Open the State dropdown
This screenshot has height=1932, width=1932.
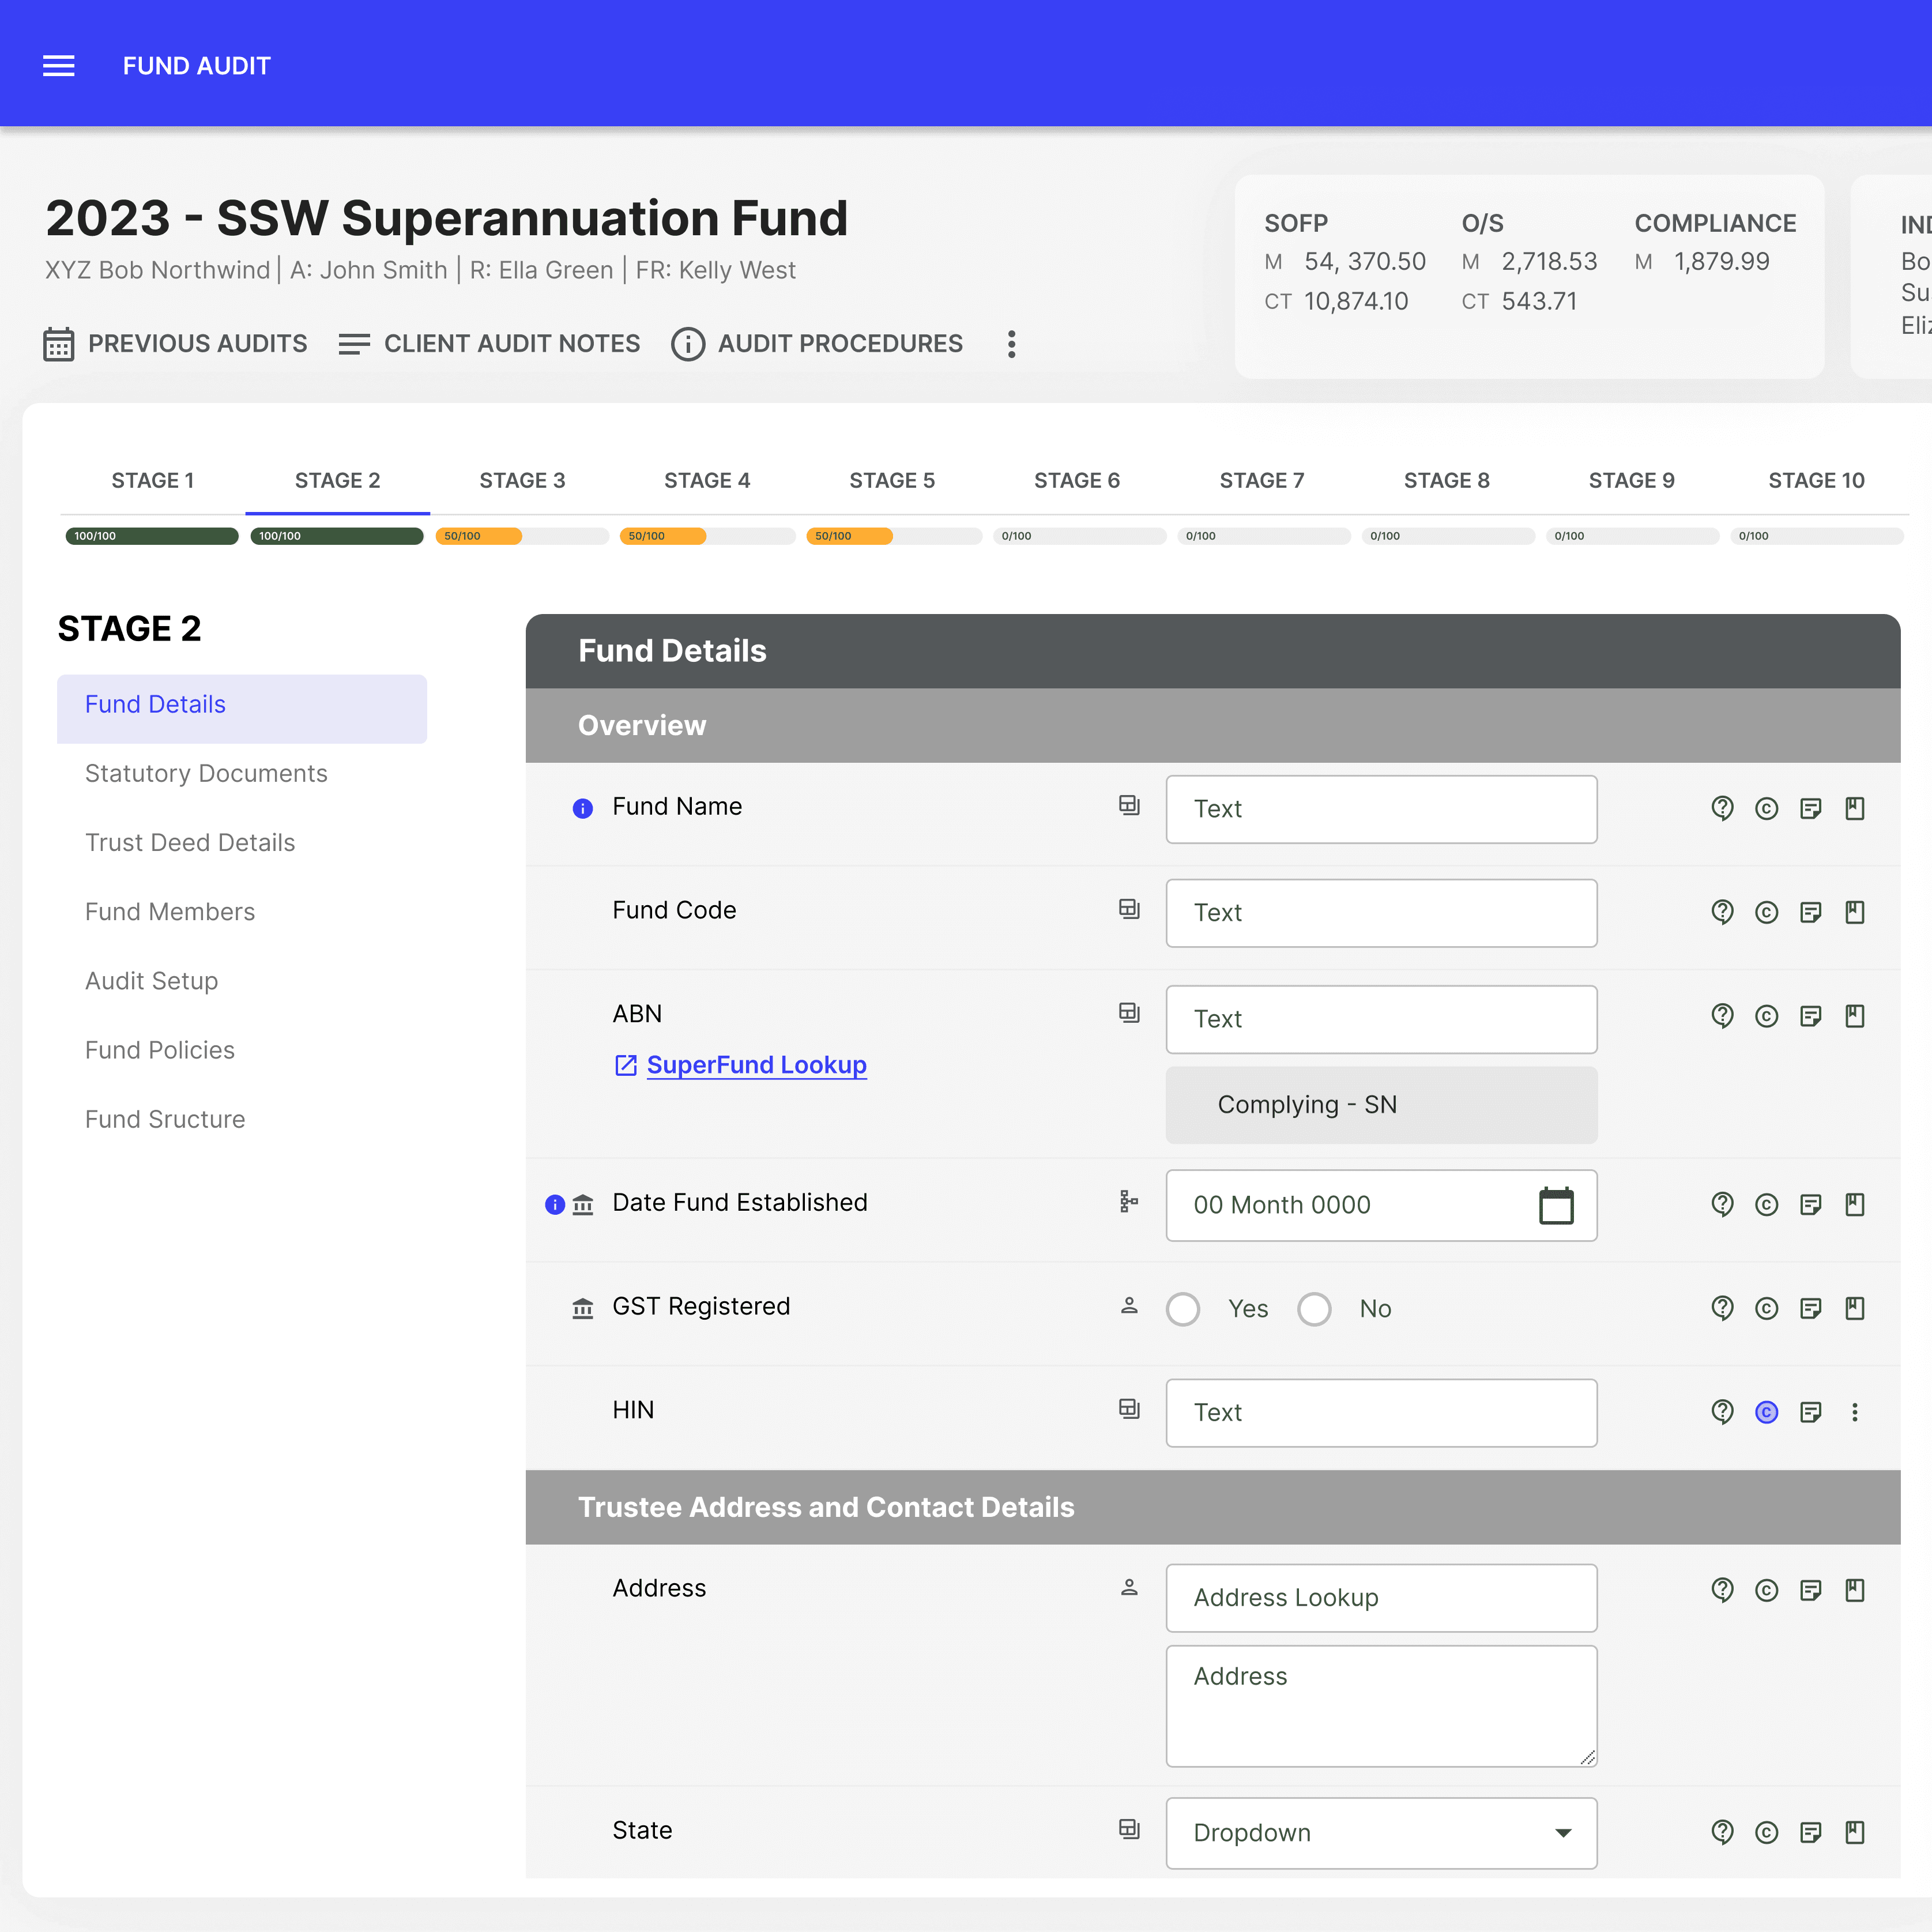(x=1381, y=1833)
